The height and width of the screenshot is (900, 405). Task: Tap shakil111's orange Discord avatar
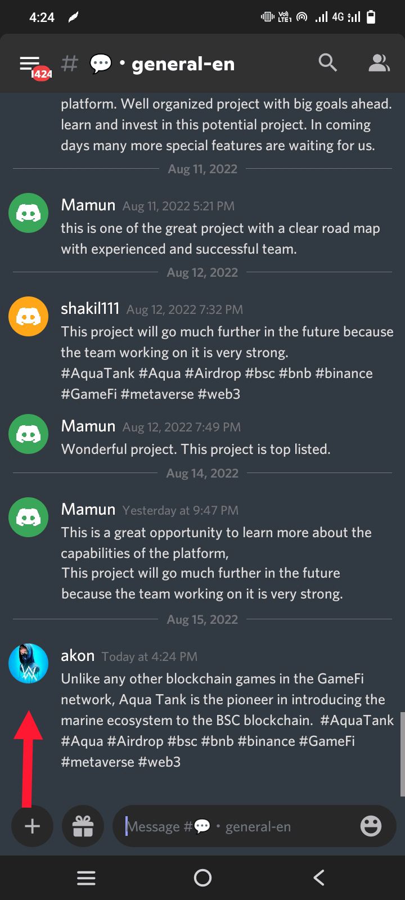click(28, 317)
